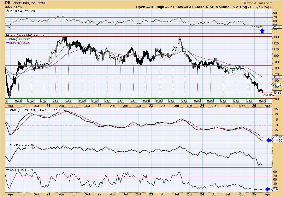Click the -11.80 PMO signal value tag

[x=277, y=137]
